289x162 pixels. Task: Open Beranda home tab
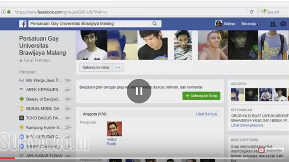(249, 24)
